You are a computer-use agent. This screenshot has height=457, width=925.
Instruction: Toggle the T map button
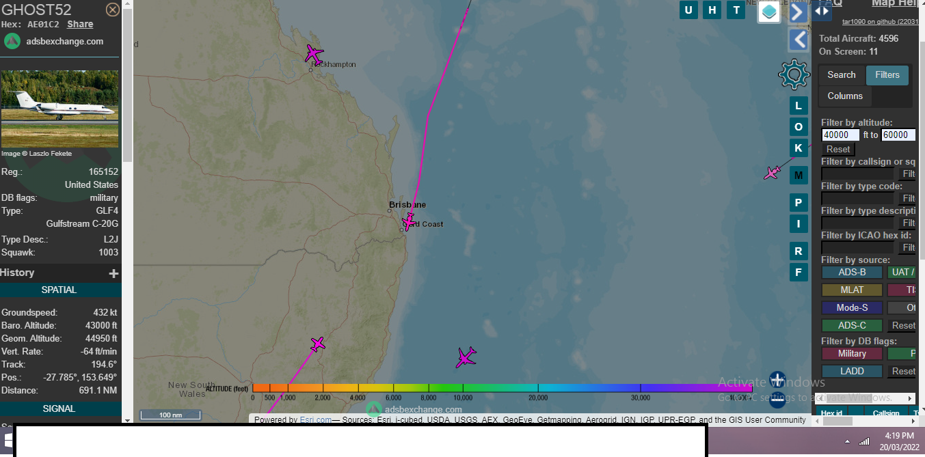coord(736,10)
